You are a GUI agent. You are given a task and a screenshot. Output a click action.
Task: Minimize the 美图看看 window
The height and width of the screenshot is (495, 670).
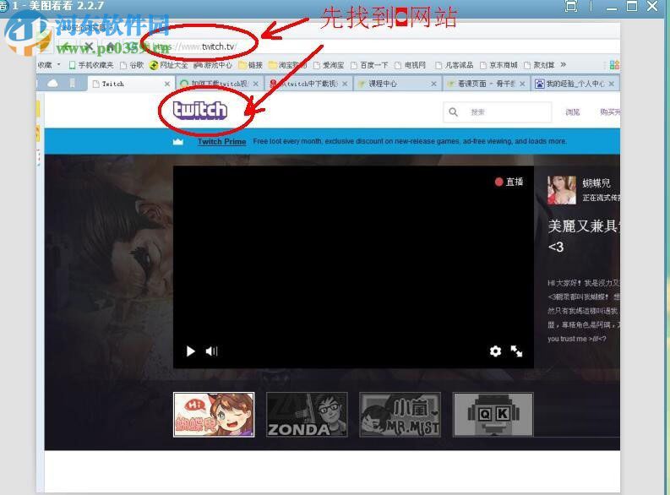point(612,8)
